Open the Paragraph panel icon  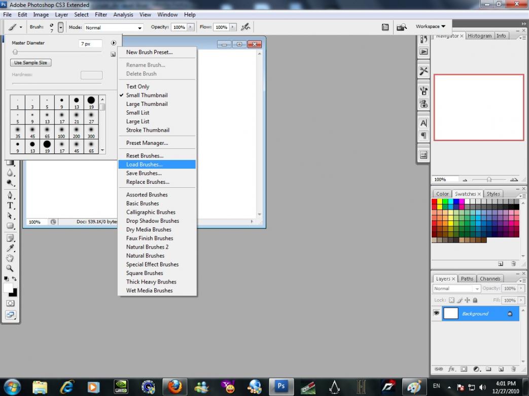[424, 136]
